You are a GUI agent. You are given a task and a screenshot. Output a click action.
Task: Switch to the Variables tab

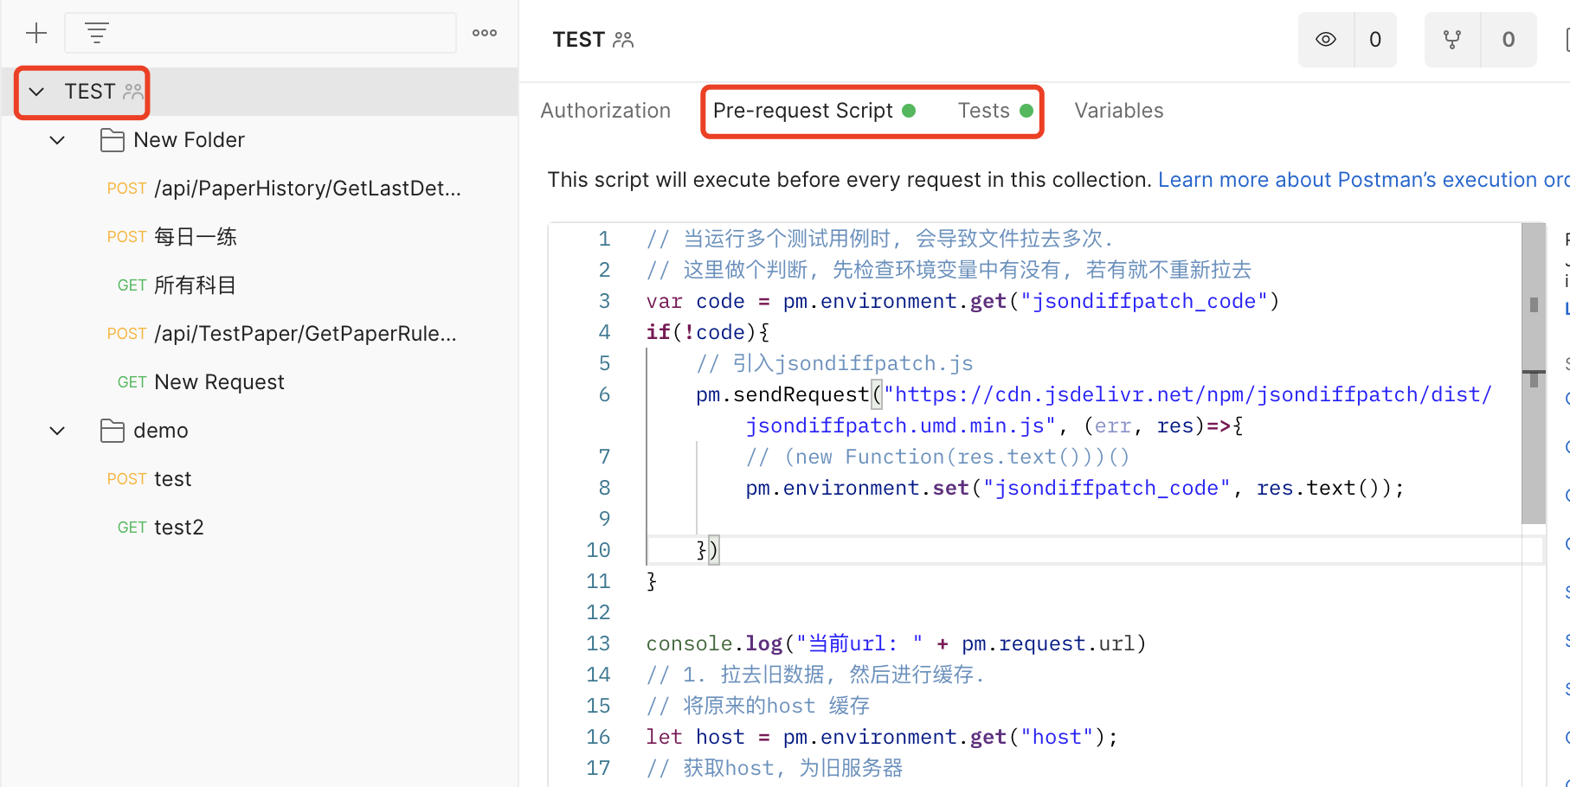(1119, 111)
